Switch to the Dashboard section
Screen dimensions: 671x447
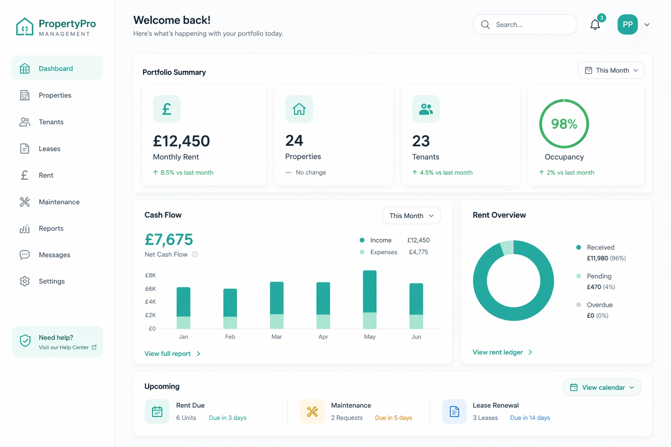coord(55,68)
